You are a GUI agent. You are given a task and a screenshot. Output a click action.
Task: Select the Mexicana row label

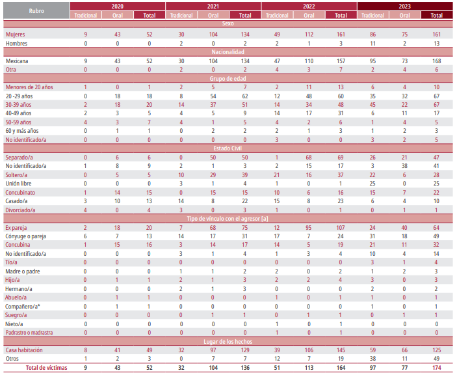pos(18,61)
